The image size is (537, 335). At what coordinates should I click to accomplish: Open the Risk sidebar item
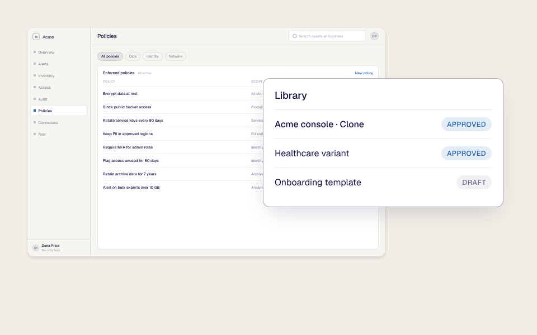point(59,135)
